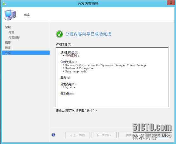Click the green success checkmark icon
The height and width of the screenshot is (144, 176).
pyautogui.click(x=59, y=34)
